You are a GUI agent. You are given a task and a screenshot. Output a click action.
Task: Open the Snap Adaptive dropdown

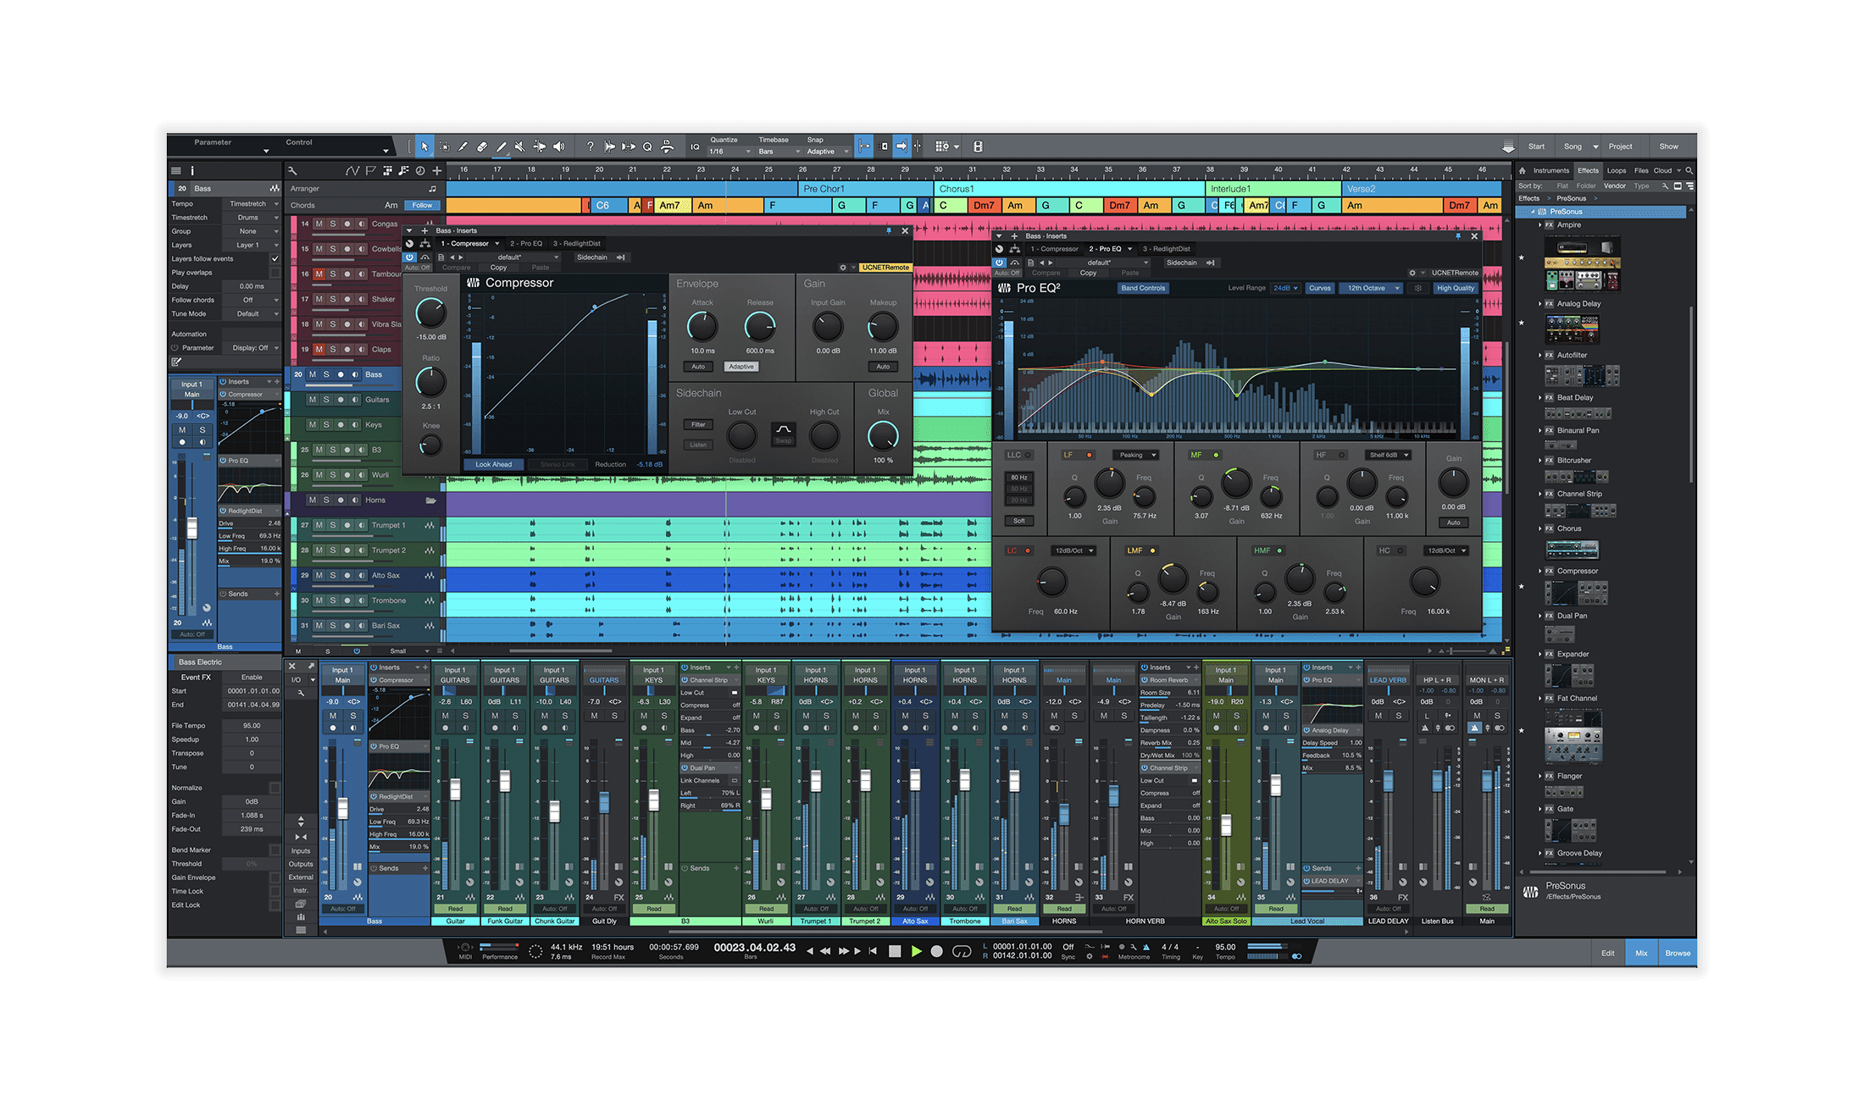(x=826, y=152)
